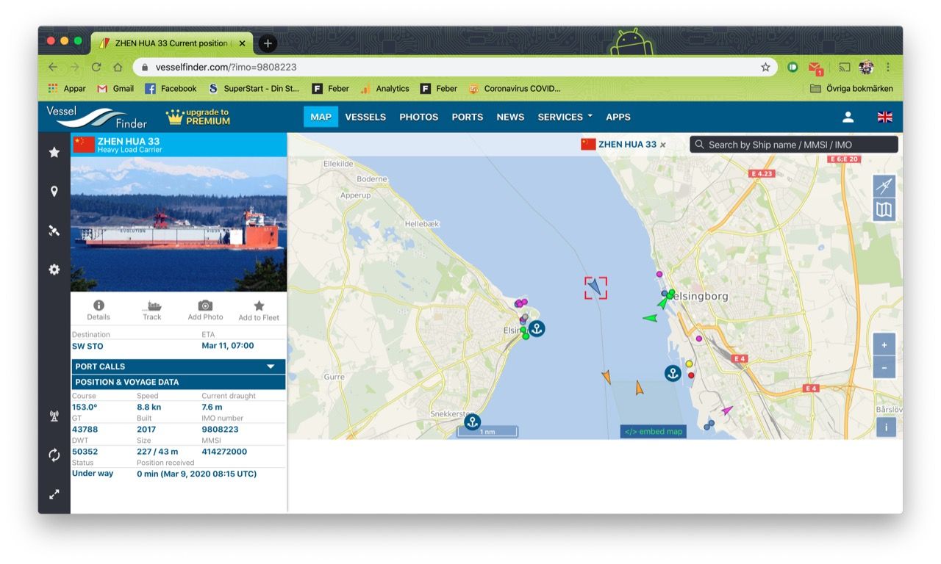941x564 pixels.
Task: Click upgrade to PREMIUM link
Action: pyautogui.click(x=198, y=117)
